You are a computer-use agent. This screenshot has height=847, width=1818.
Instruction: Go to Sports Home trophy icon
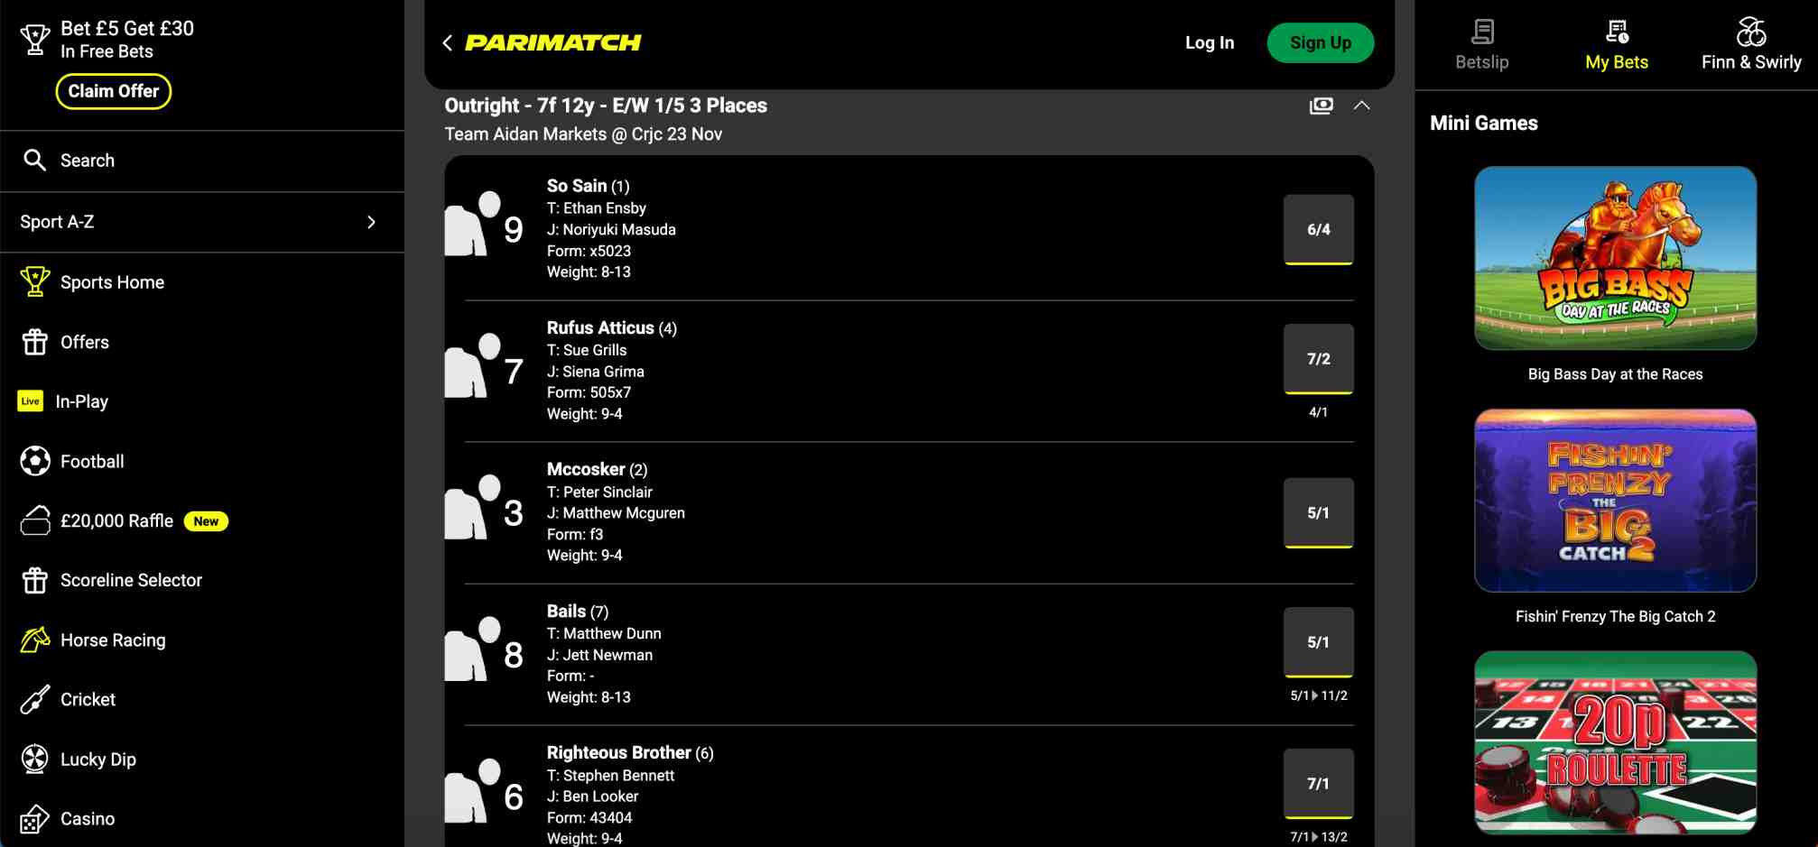(x=34, y=281)
